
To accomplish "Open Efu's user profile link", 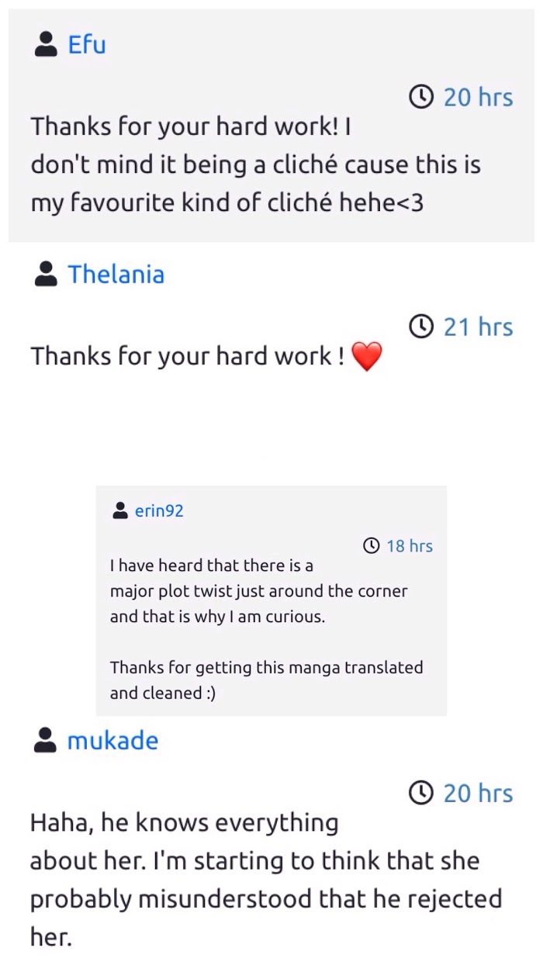I will coord(87,45).
